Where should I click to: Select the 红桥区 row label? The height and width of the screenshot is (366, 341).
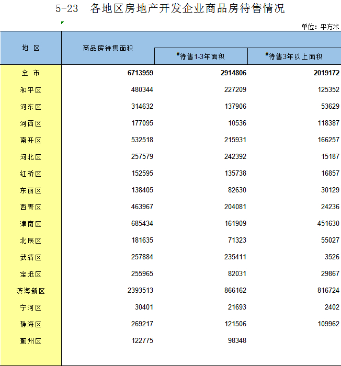coord(31,174)
